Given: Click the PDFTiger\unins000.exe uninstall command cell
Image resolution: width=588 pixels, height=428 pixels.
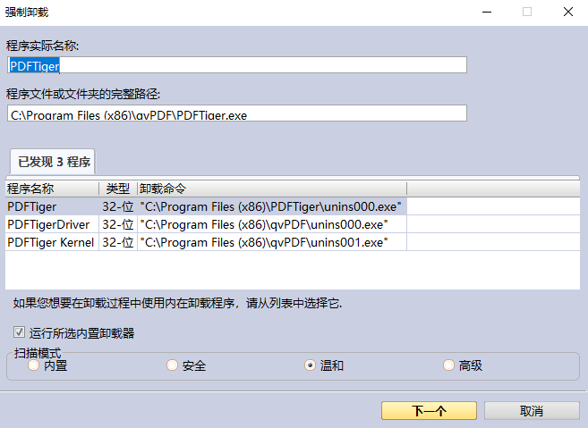Looking at the screenshot, I should 271,206.
